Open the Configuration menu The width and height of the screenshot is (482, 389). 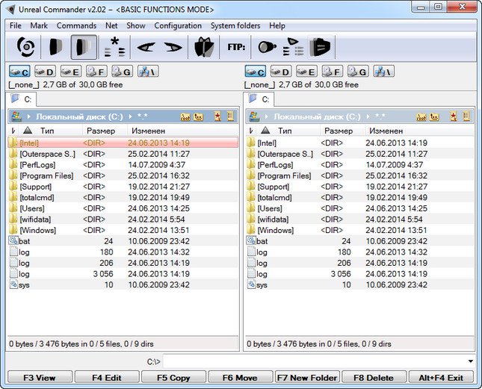point(178,25)
